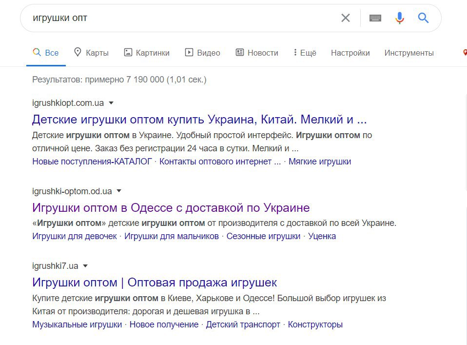Screen dimensions: 467x345
Task: Open result 'Игрушки оптом | Оптовая продажа игрушек'
Action: (x=155, y=283)
